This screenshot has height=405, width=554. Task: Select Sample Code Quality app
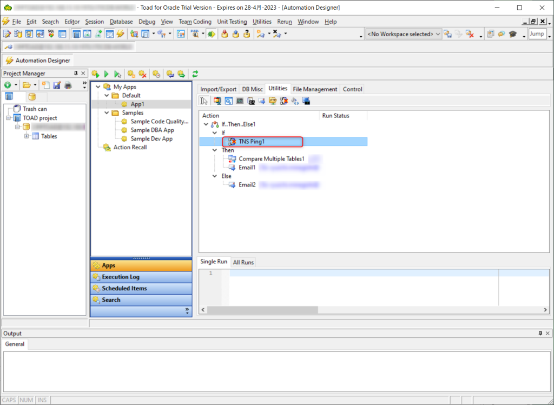click(160, 122)
